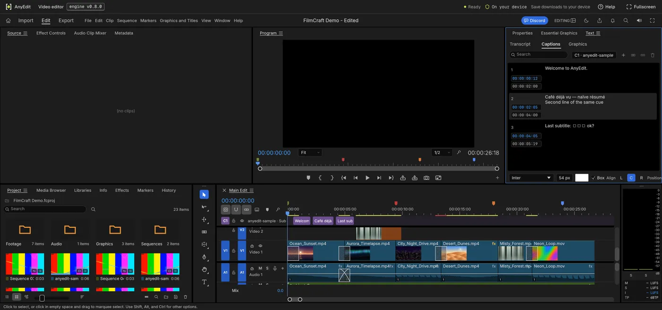Select the Type tool
Image resolution: width=662 pixels, height=310 pixels.
[x=204, y=282]
